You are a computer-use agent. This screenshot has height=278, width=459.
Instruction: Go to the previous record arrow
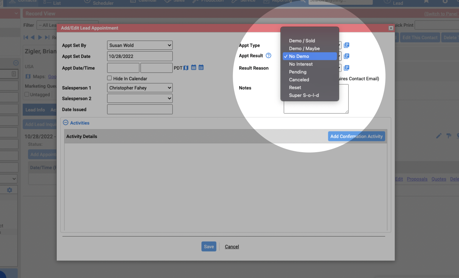coord(33,37)
